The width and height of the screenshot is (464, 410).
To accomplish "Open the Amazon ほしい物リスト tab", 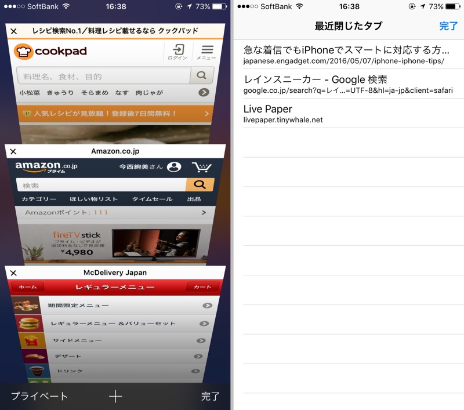I will tap(93, 199).
